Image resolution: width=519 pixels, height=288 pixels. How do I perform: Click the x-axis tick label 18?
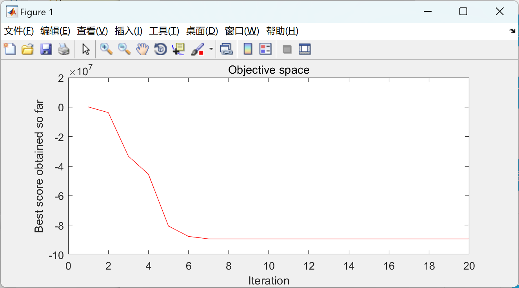pos(429,266)
